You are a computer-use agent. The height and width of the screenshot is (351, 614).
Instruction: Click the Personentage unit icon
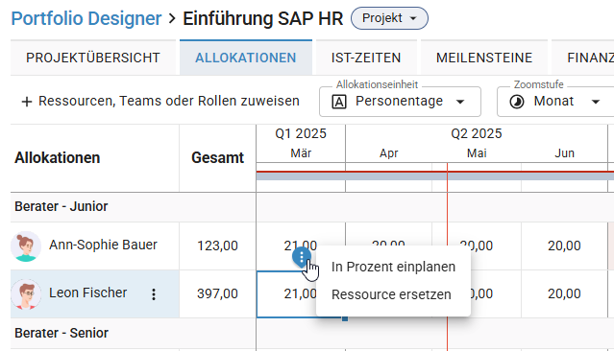[339, 102]
